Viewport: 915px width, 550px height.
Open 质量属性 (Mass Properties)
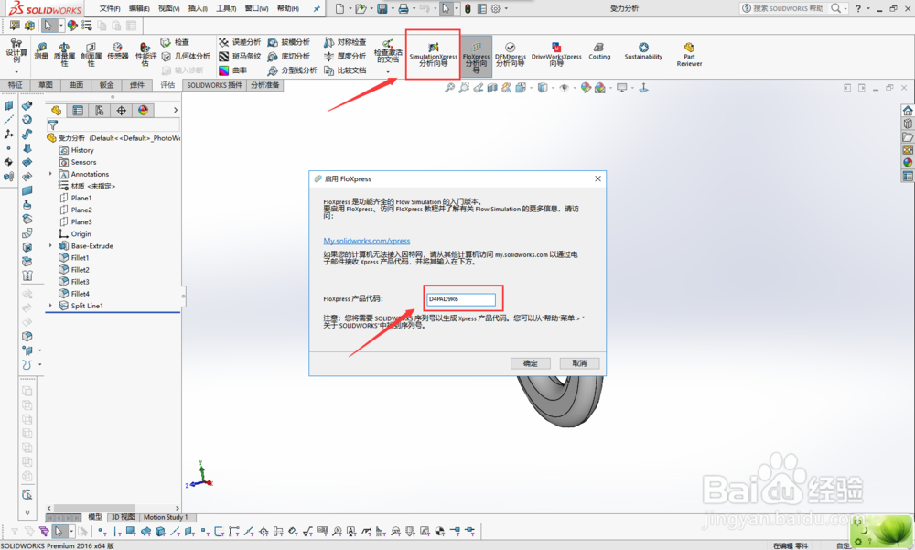(64, 54)
